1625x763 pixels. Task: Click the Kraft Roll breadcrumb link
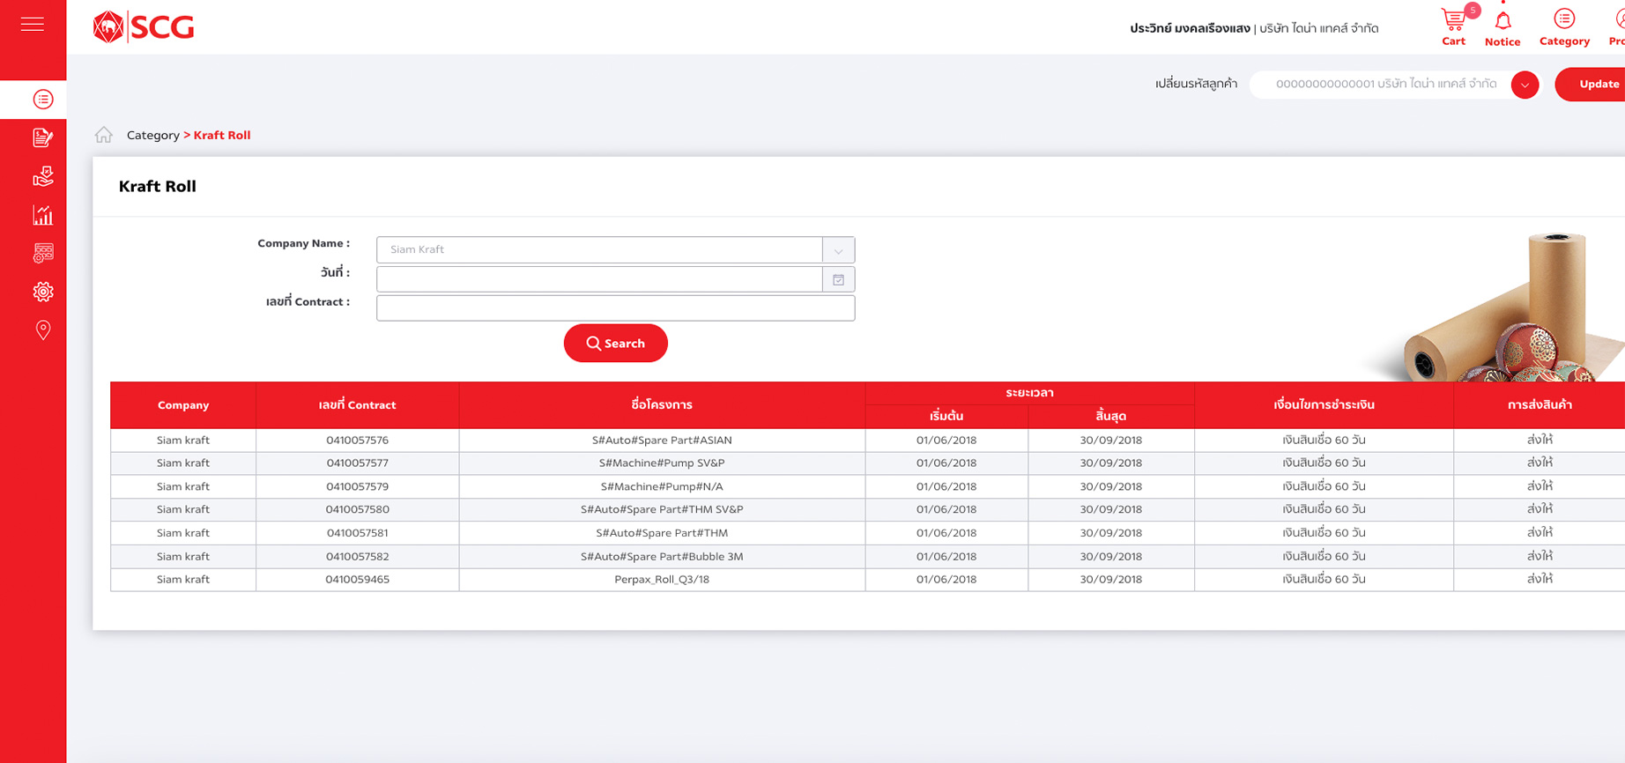point(222,135)
